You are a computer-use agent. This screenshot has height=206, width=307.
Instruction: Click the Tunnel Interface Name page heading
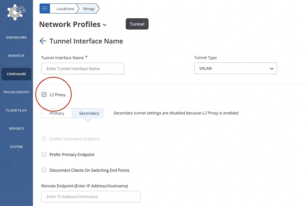pos(86,41)
